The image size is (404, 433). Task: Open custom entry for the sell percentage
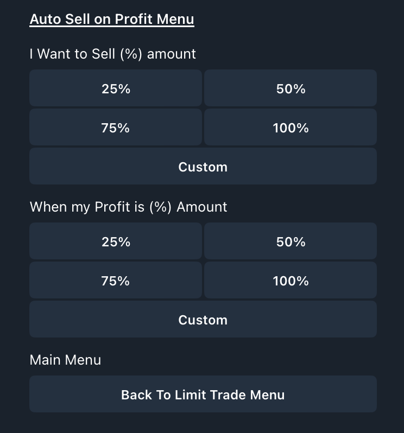click(x=203, y=167)
